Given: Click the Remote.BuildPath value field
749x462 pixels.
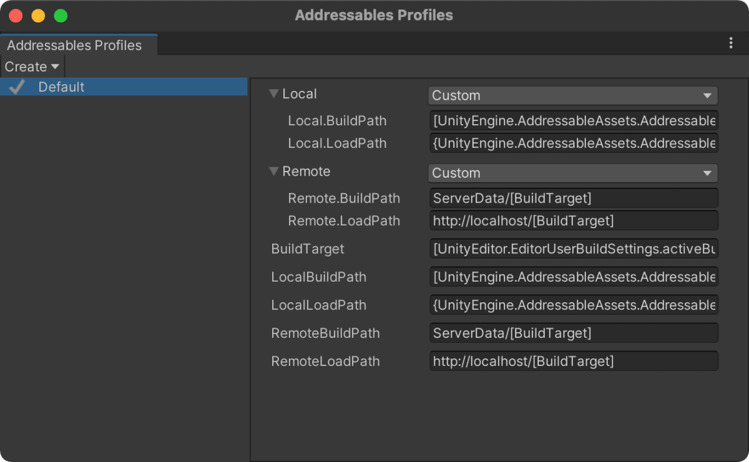Looking at the screenshot, I should (574, 198).
